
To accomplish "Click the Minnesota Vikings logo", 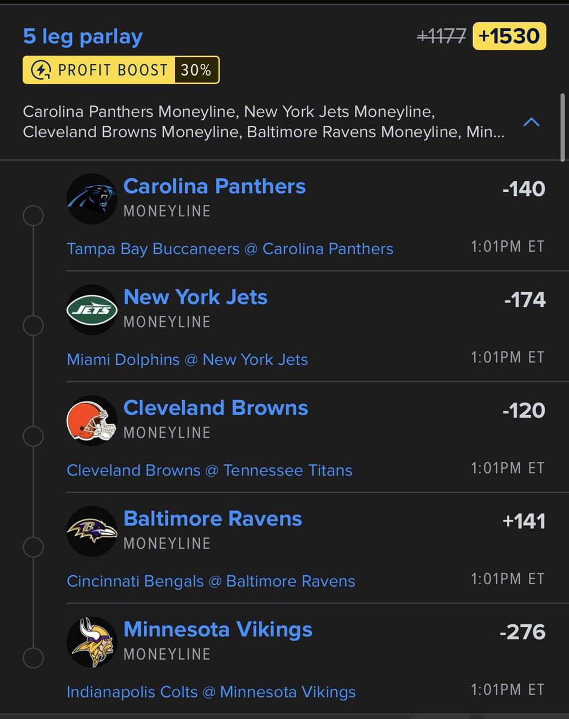I will pos(92,642).
